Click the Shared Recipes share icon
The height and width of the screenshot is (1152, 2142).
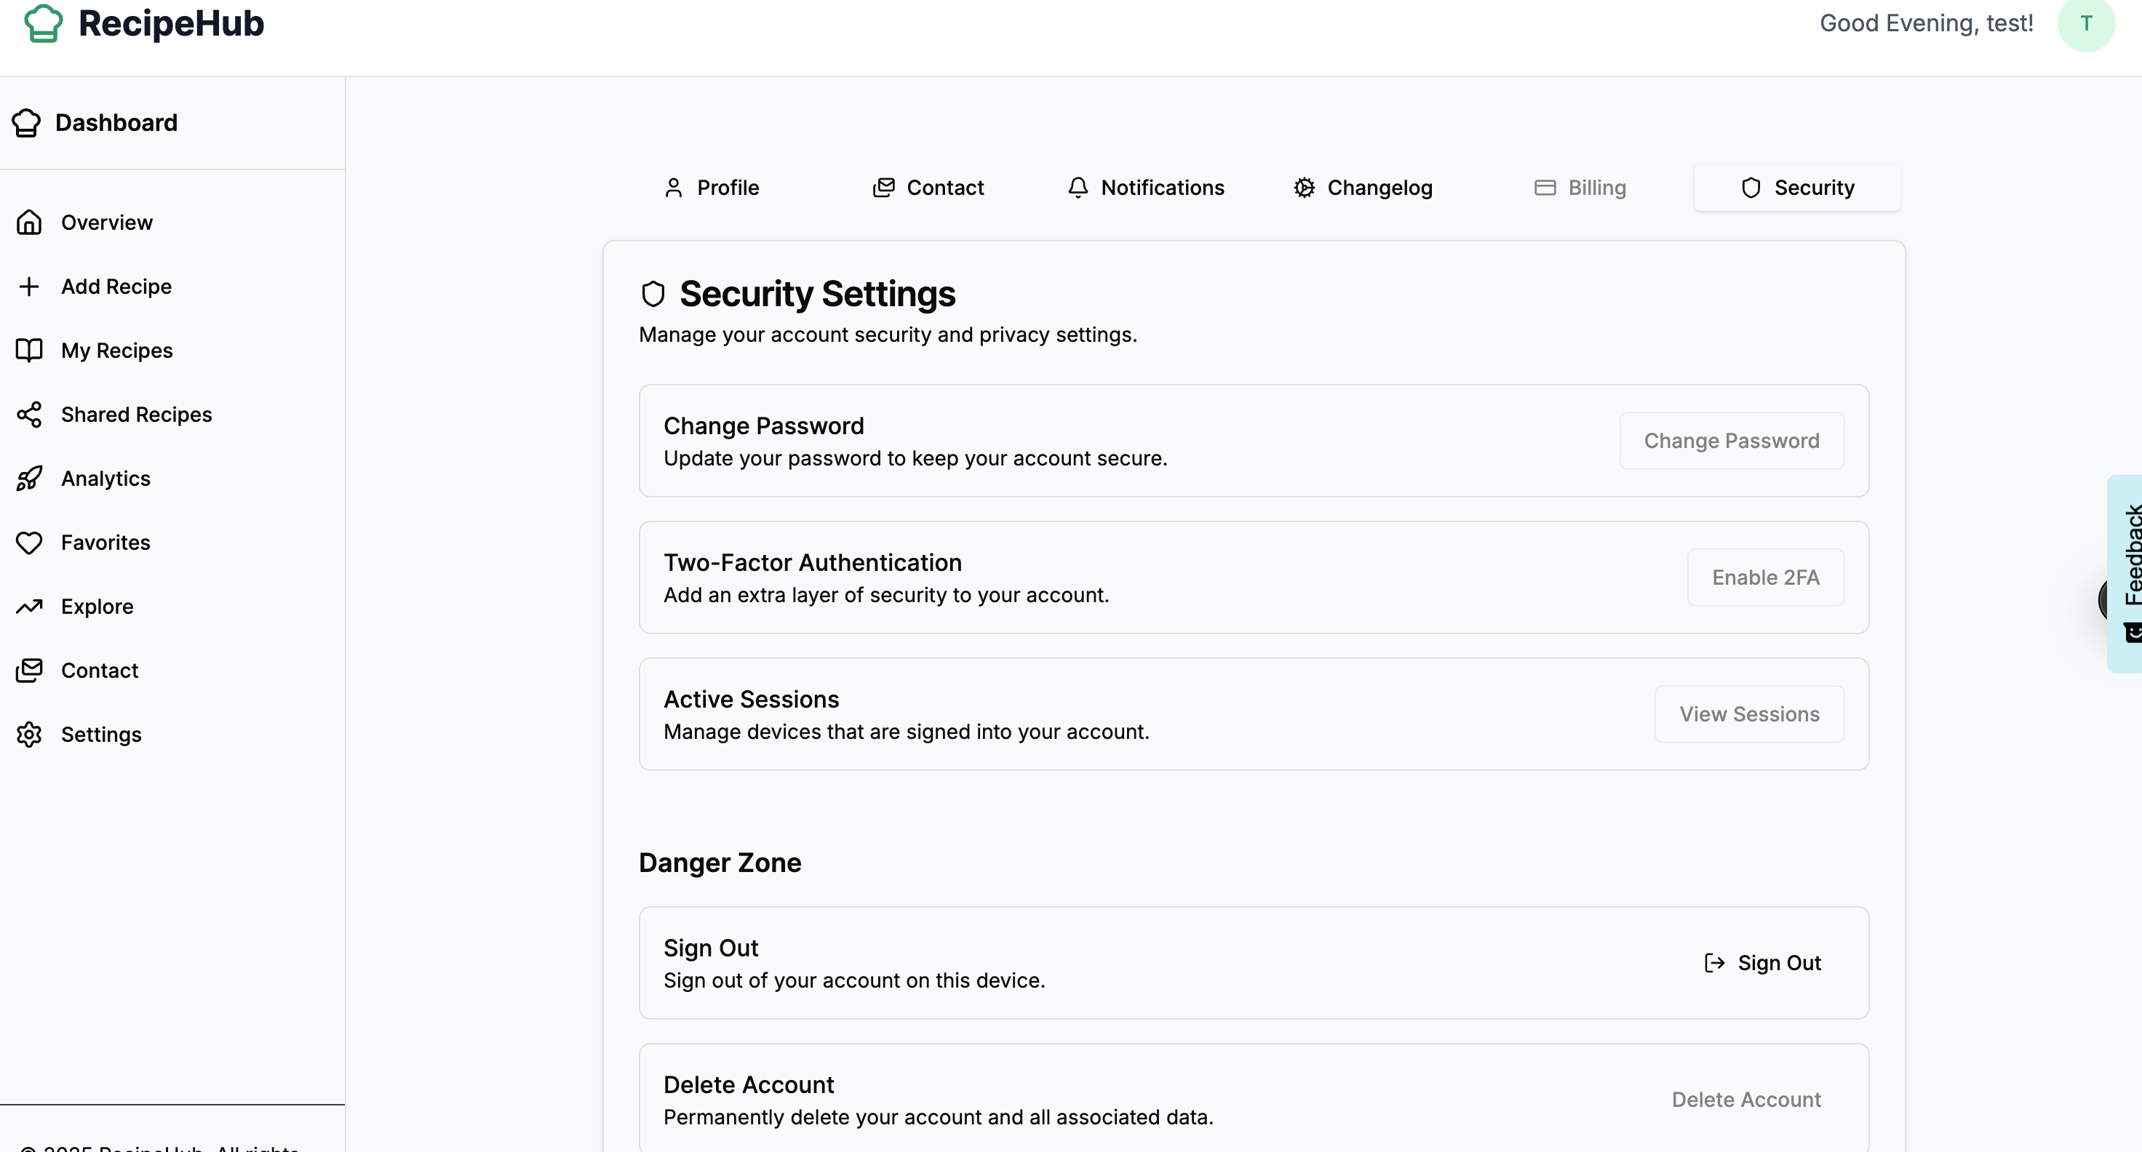click(29, 415)
